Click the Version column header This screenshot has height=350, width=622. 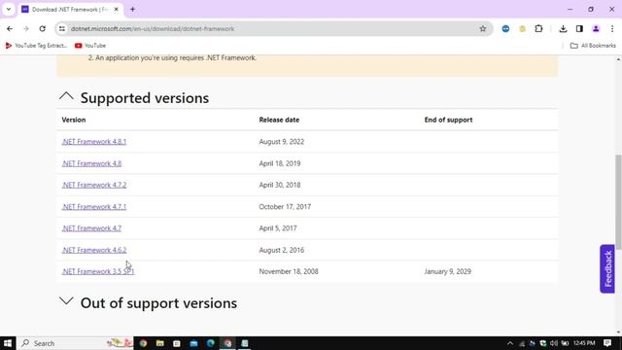[x=74, y=120]
